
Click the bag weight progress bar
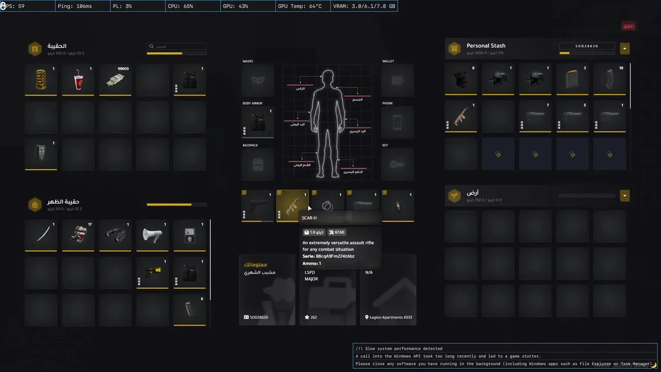177,53
